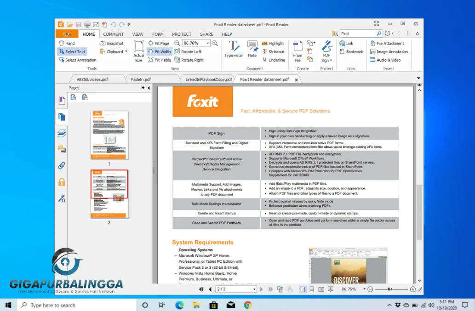Select the Highlight tool
475x311 pixels.
[x=273, y=43]
